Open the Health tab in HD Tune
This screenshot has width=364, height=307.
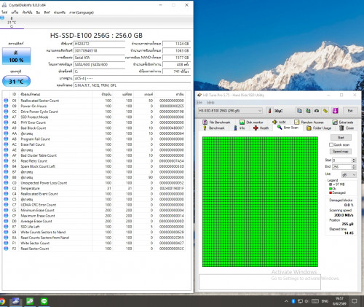coord(261,128)
